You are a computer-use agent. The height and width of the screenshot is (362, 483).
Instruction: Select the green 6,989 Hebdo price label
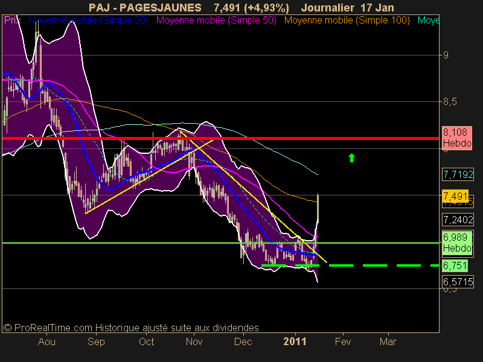[x=457, y=243]
